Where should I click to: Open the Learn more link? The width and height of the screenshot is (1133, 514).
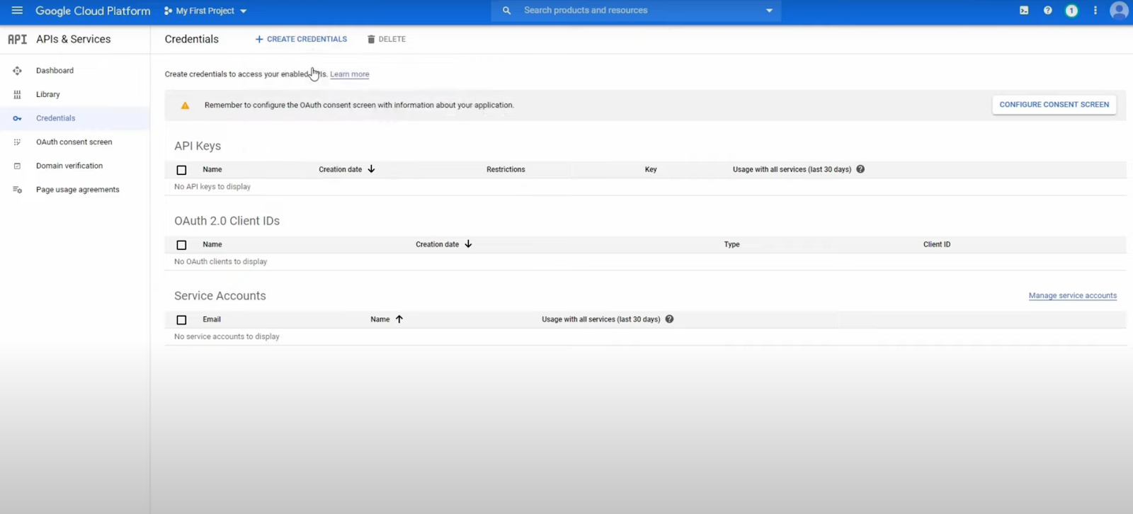point(350,74)
